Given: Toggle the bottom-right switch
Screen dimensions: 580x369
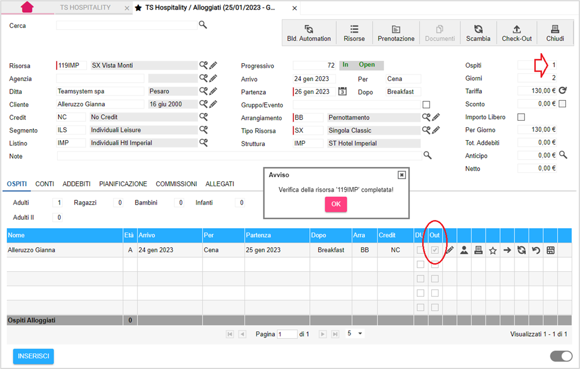Looking at the screenshot, I should coord(561,356).
